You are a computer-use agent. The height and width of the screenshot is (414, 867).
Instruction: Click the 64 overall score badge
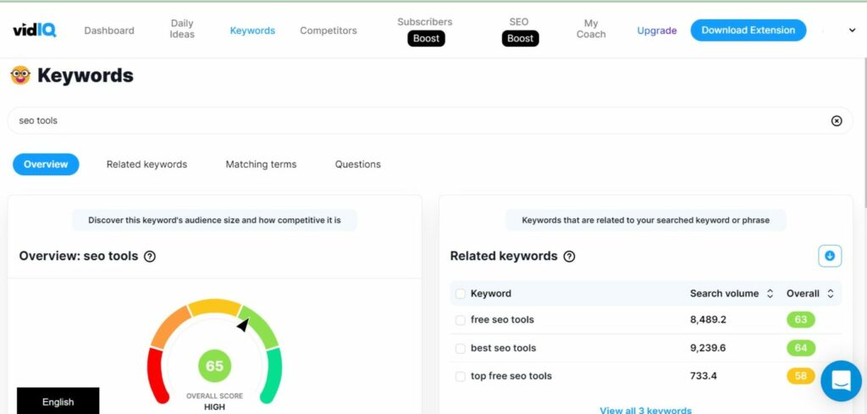point(801,348)
